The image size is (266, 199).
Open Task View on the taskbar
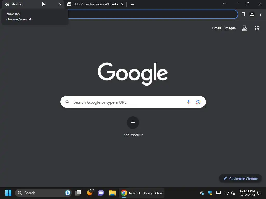[x=78, y=193]
